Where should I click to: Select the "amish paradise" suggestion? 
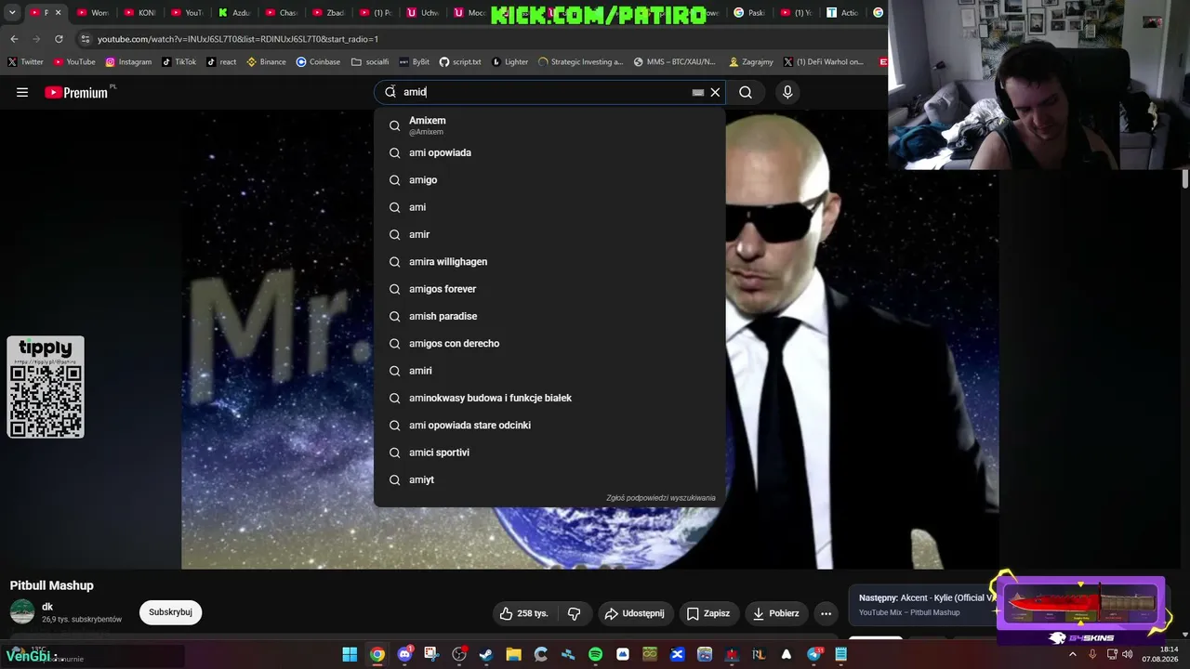point(549,316)
